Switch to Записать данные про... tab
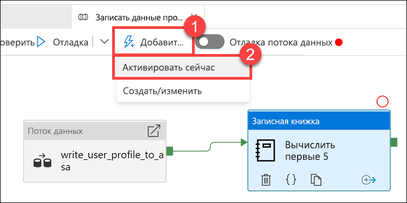The height and width of the screenshot is (203, 407). pyautogui.click(x=138, y=17)
